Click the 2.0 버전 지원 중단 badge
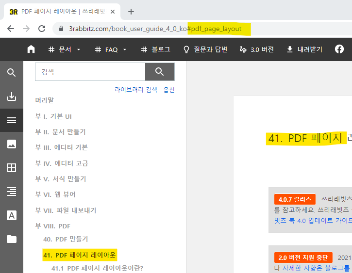 click(x=303, y=257)
